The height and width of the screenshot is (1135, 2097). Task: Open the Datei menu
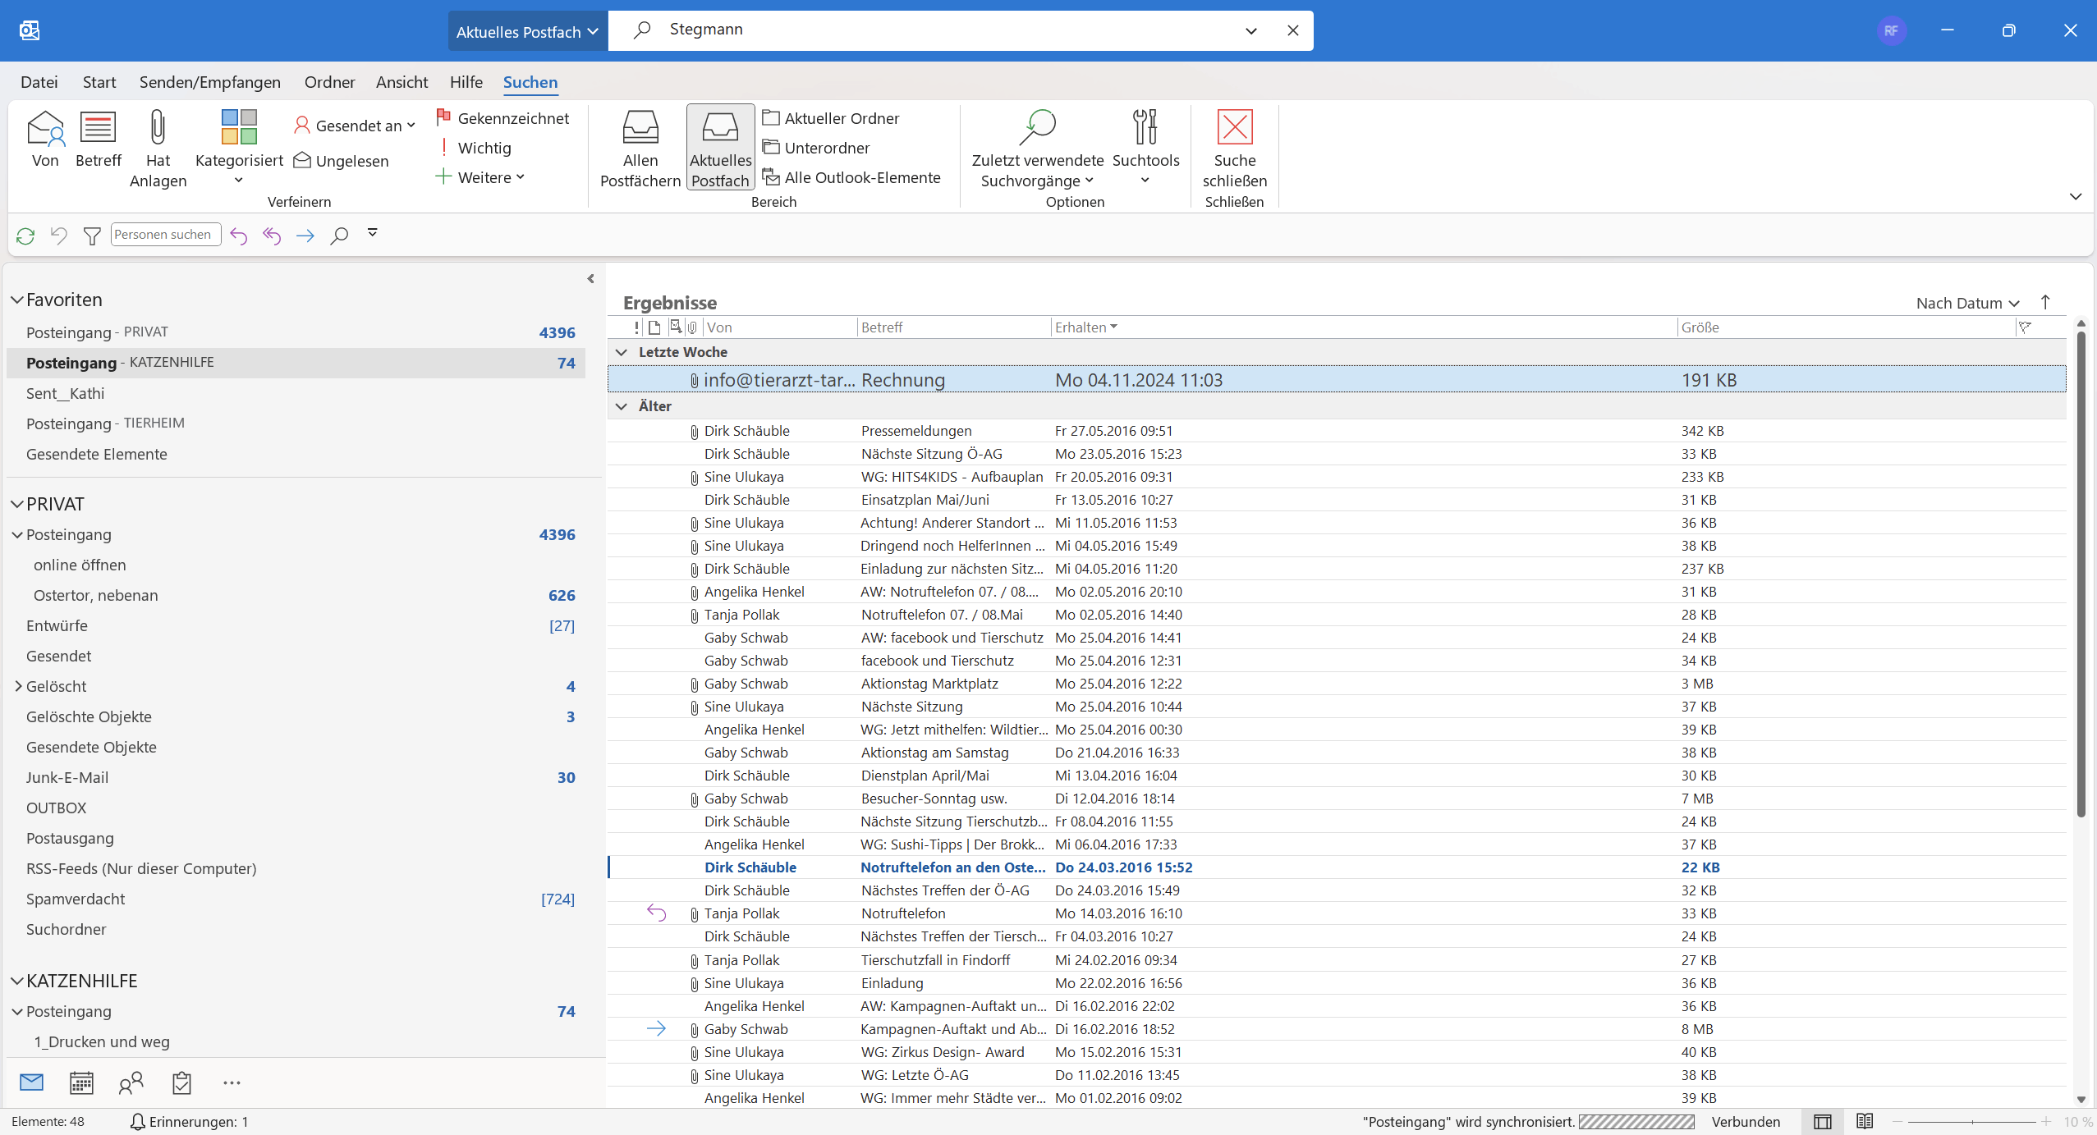[x=39, y=82]
